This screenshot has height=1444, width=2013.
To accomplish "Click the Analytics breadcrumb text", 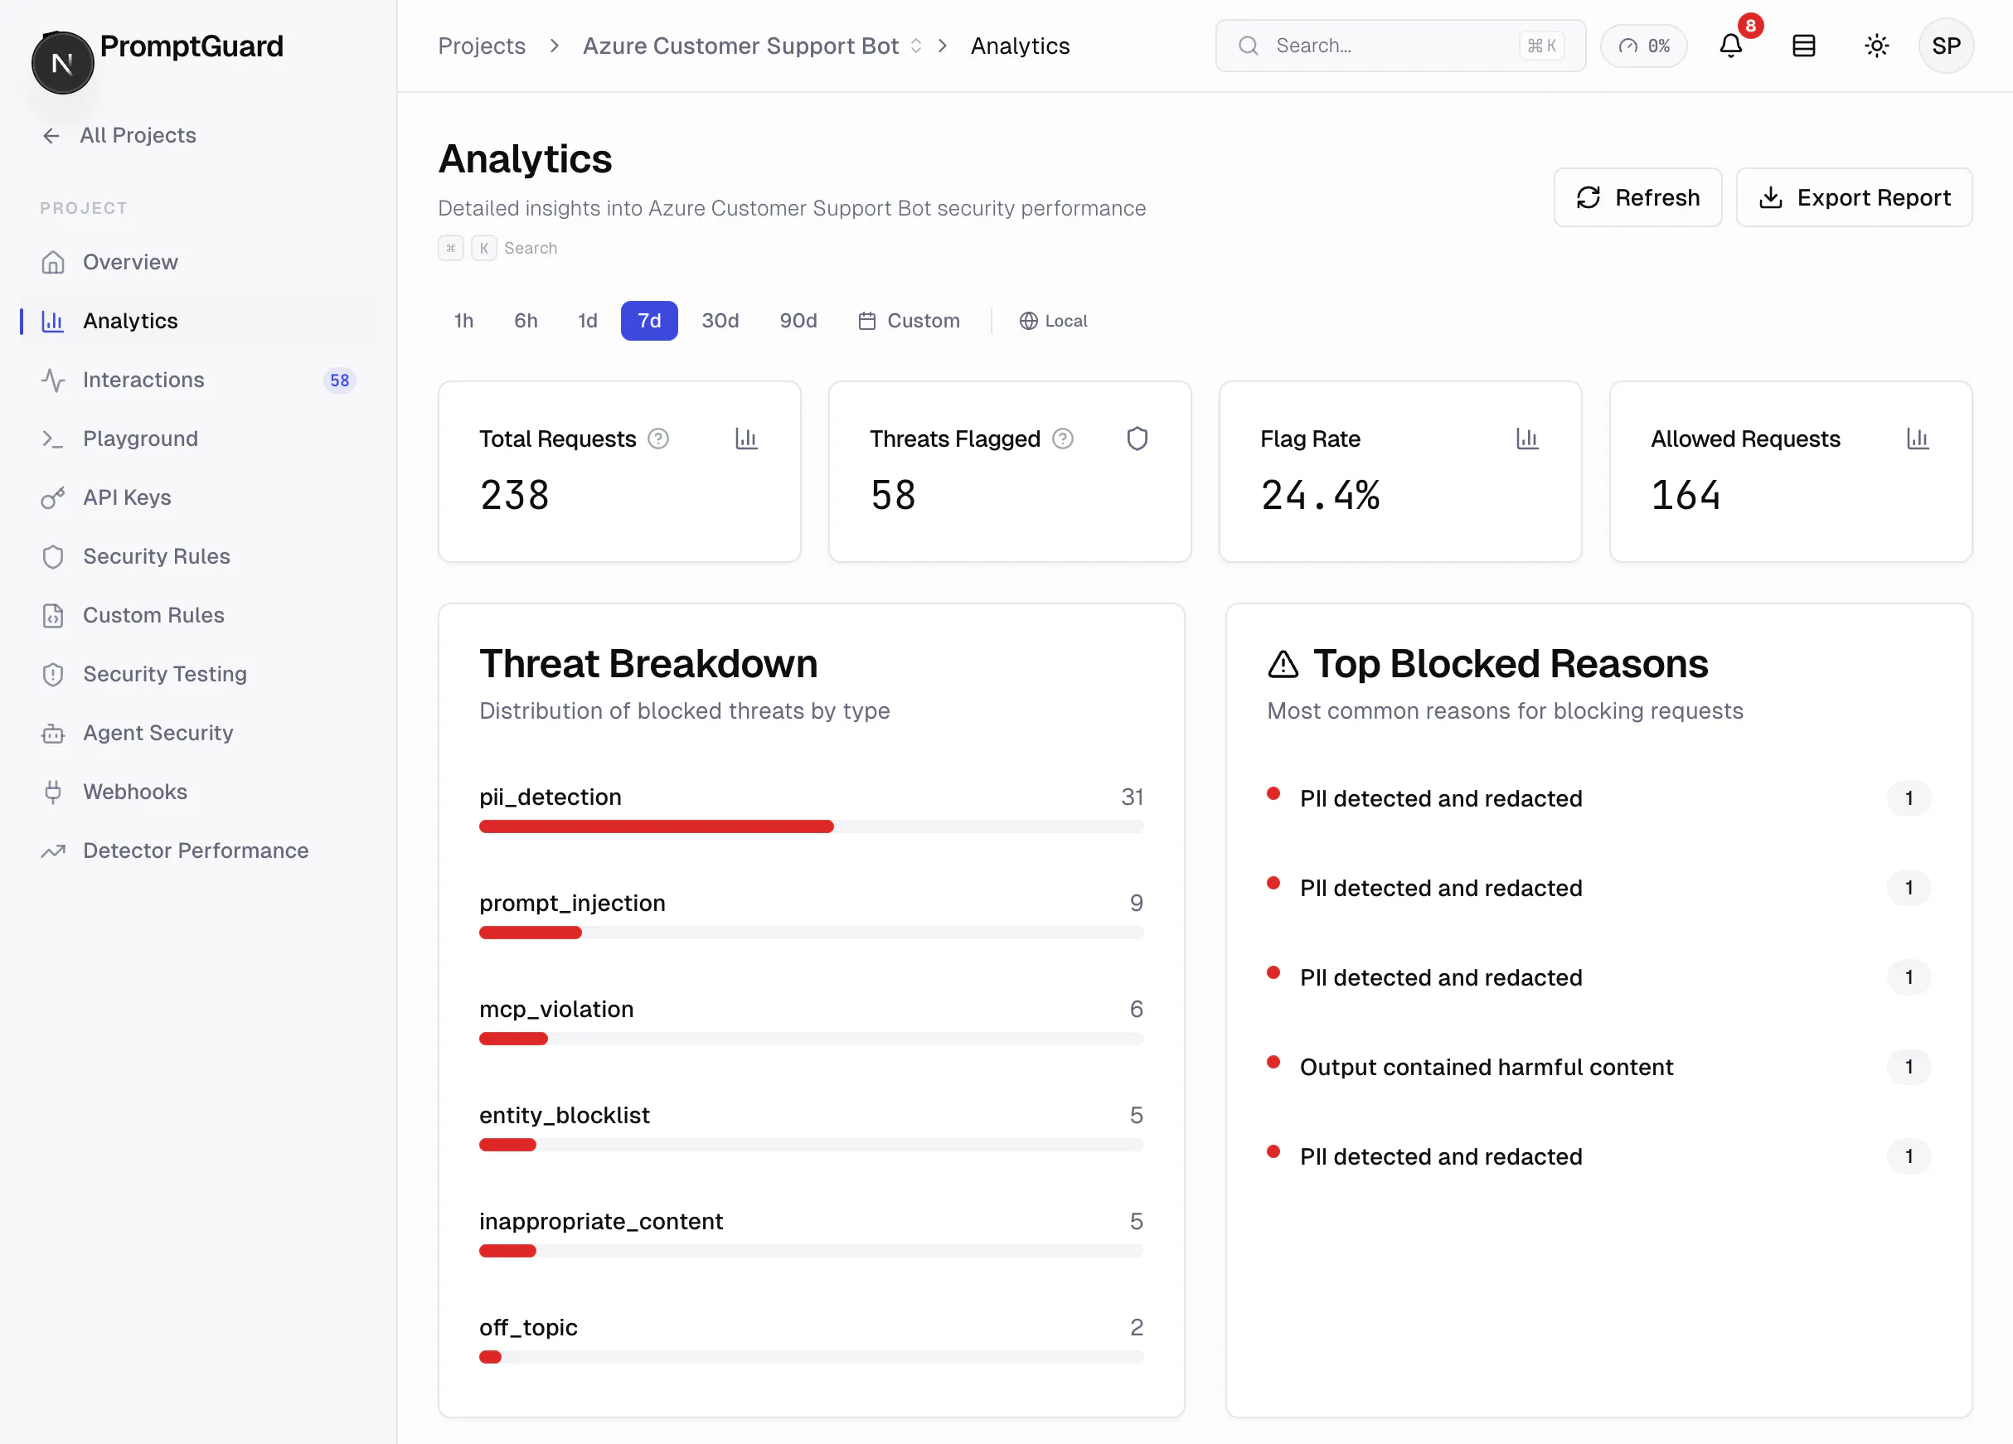I will coord(1020,46).
